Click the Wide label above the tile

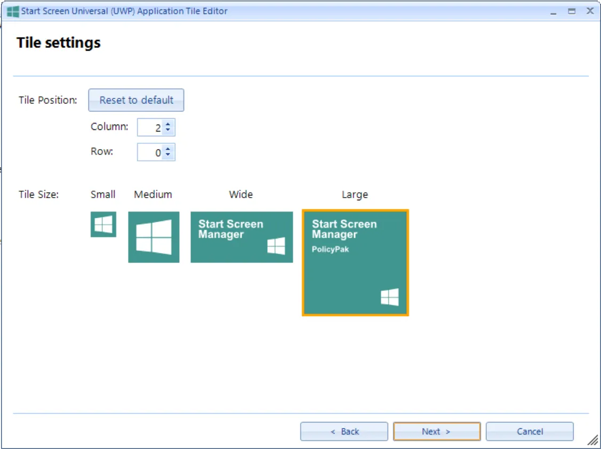coord(241,194)
